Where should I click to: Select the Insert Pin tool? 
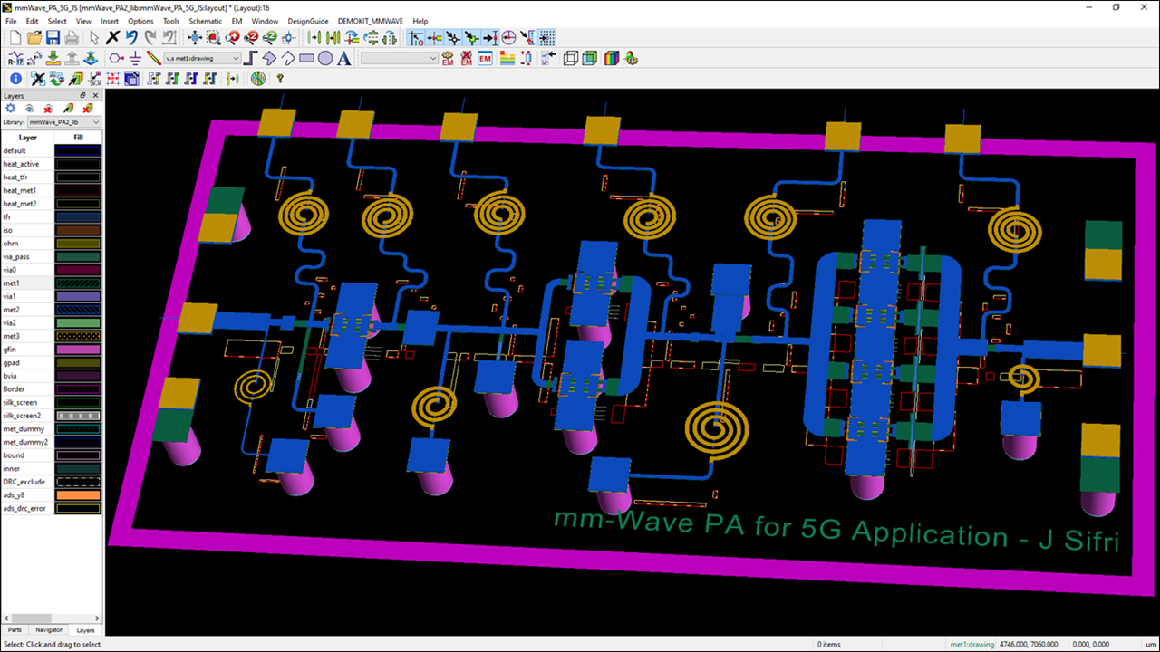pos(115,58)
